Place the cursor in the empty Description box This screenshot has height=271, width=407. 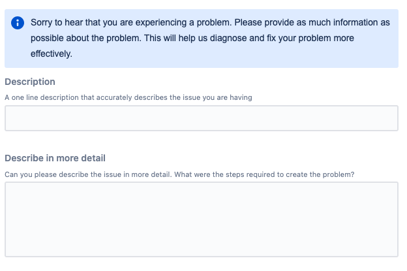point(202,118)
